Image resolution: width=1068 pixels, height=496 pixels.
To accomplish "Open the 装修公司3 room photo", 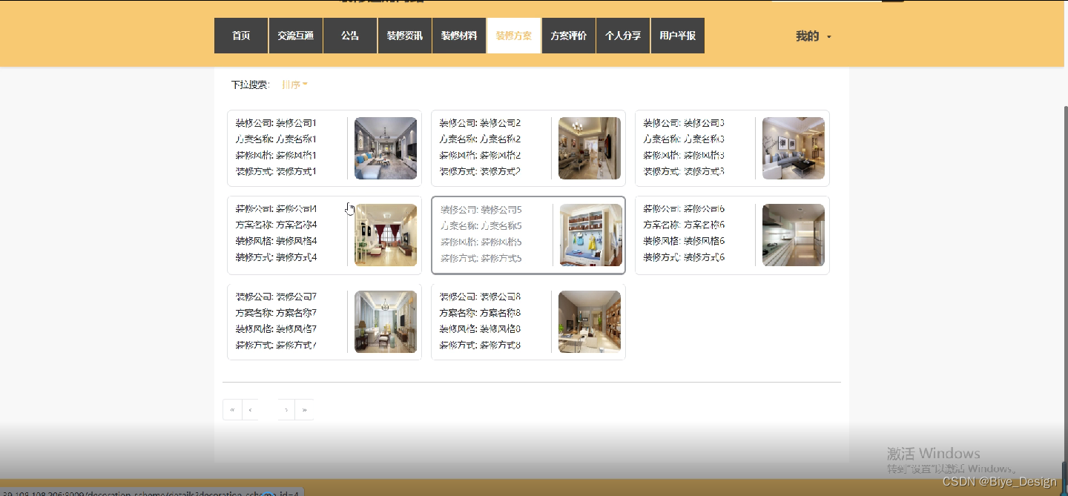I will (794, 148).
